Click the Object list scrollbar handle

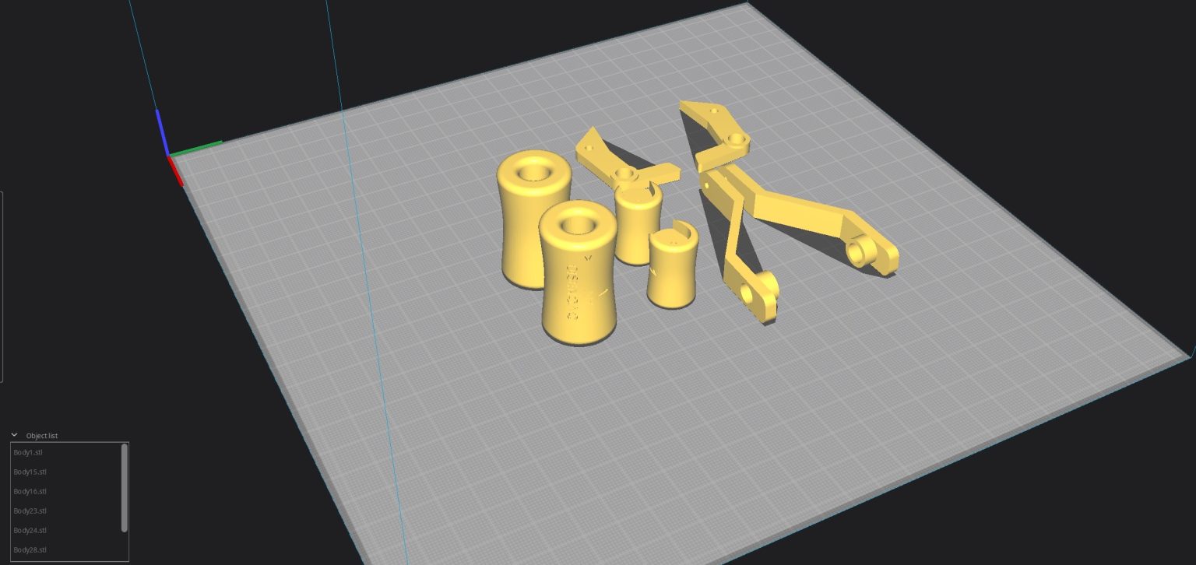pyautogui.click(x=125, y=487)
